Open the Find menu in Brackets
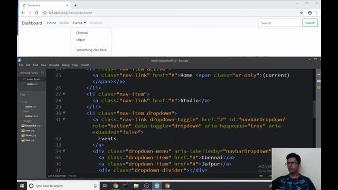 (35, 65)
